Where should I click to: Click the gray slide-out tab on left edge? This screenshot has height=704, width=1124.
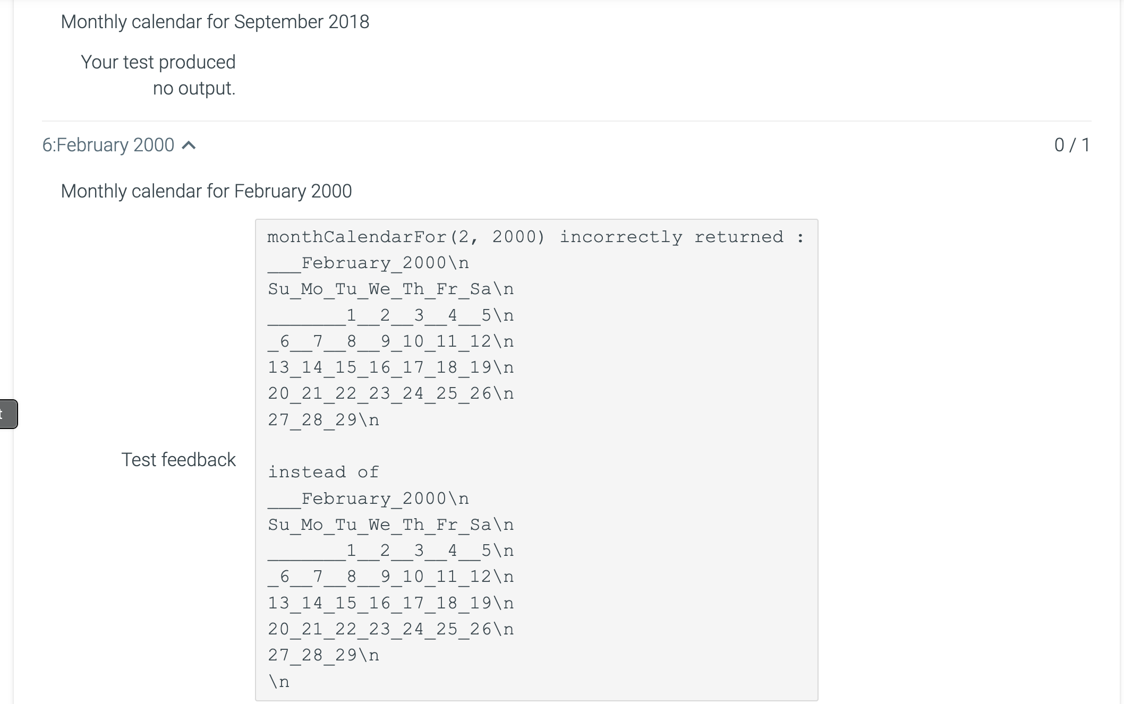tap(8, 414)
